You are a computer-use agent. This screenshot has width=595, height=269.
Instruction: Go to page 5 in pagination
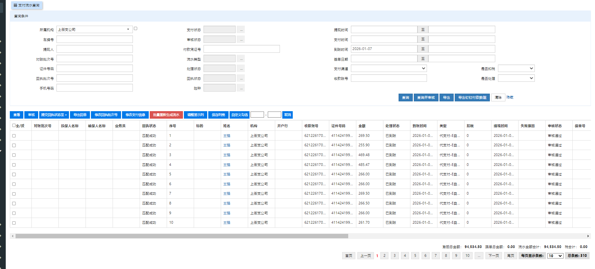pos(415,256)
